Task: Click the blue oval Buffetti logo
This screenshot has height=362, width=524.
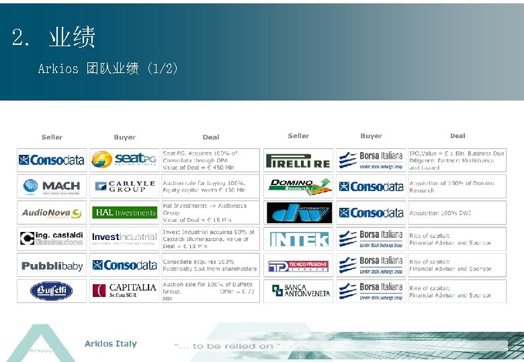Action: 52,291
